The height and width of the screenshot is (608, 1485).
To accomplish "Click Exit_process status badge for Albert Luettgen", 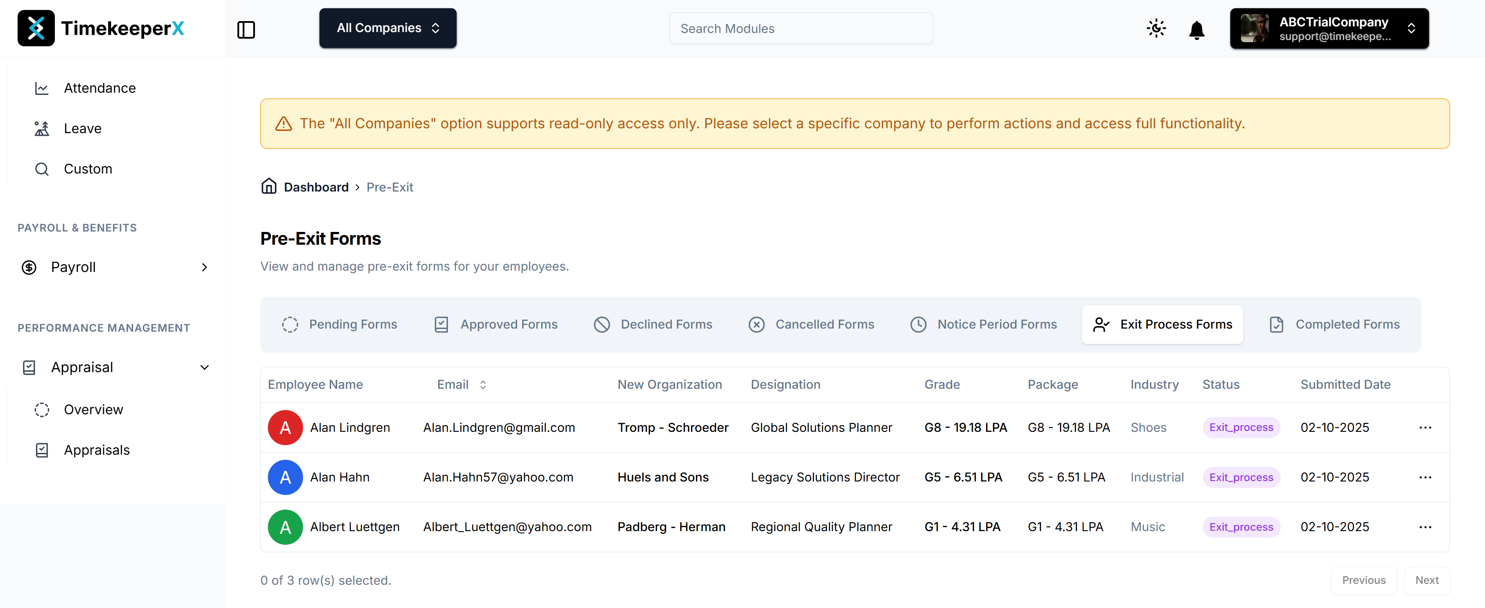I will 1241,527.
